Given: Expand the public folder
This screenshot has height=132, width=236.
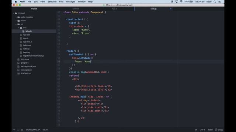Looking at the screenshot, I should pos(16,21).
